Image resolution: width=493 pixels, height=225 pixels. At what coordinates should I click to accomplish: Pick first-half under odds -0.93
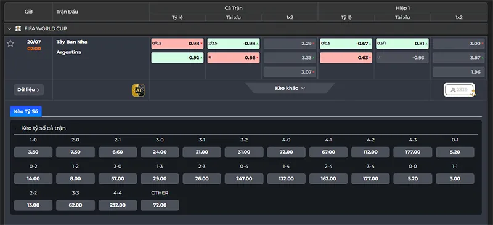coord(402,58)
